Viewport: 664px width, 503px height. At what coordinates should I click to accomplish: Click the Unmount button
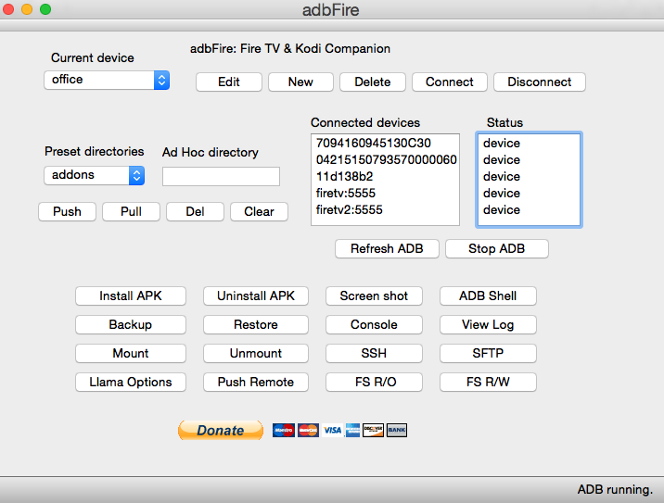tap(256, 354)
